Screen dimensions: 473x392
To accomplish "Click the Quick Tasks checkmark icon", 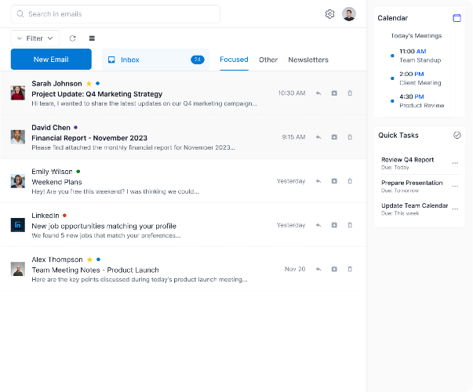I will tap(457, 135).
